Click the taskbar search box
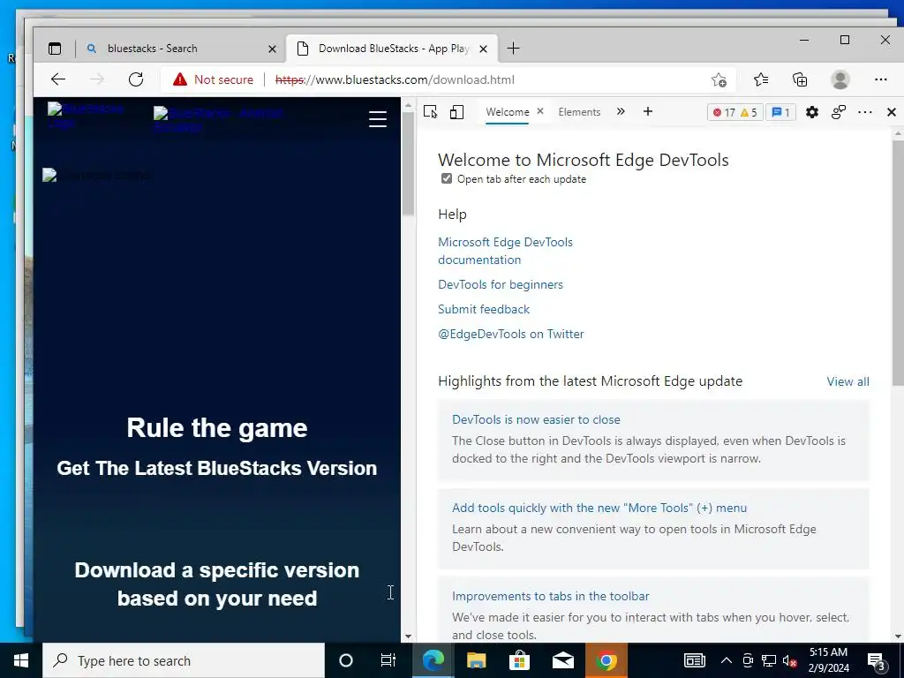 (x=184, y=660)
